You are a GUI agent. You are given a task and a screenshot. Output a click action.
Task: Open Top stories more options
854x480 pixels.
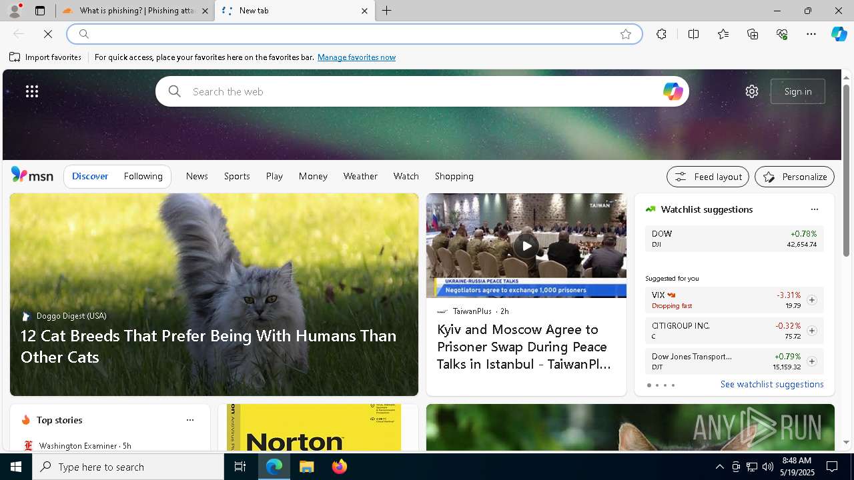(190, 420)
